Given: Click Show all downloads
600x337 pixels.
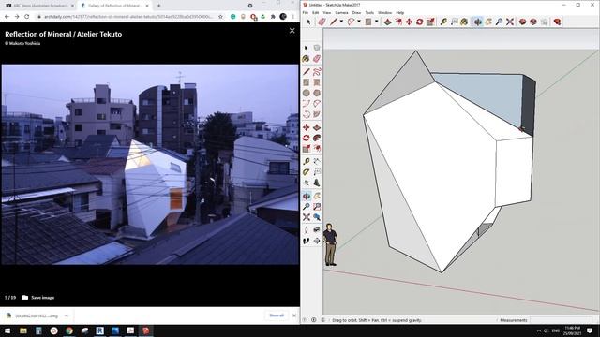Looking at the screenshot, I should tap(277, 315).
